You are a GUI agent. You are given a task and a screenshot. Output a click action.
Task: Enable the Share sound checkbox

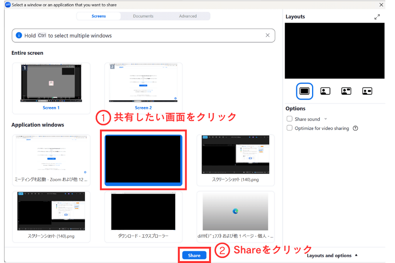tap(289, 119)
